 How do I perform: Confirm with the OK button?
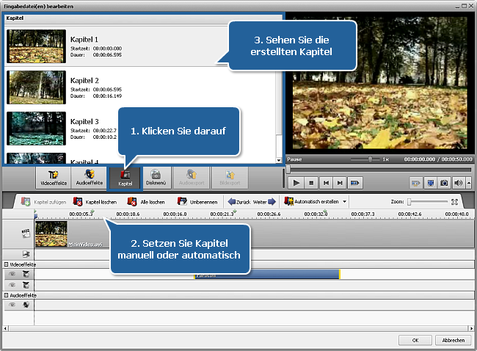click(415, 340)
